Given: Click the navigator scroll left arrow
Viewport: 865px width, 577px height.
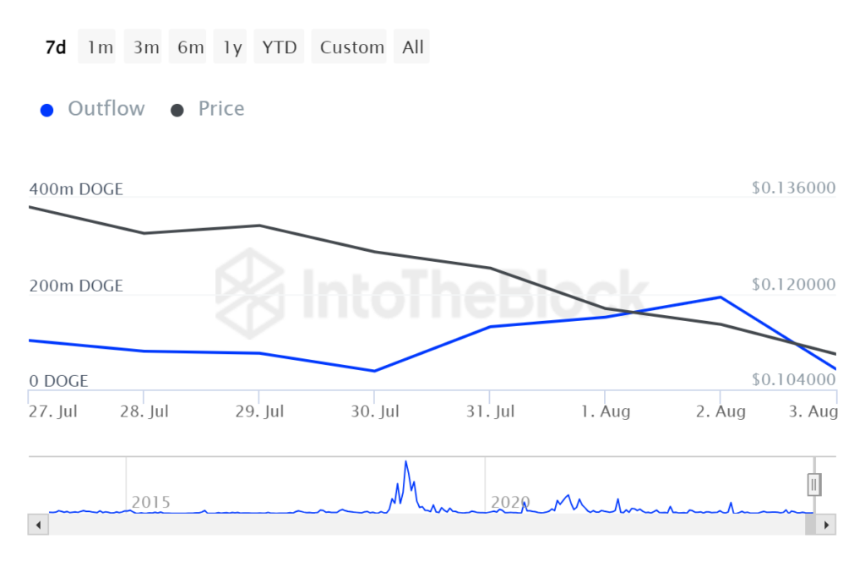Looking at the screenshot, I should [x=38, y=525].
